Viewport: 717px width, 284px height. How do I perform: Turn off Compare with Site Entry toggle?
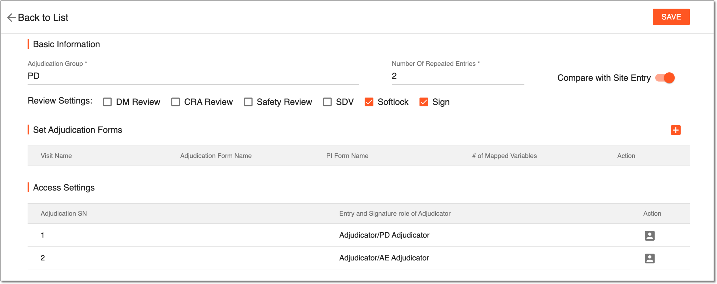[665, 78]
